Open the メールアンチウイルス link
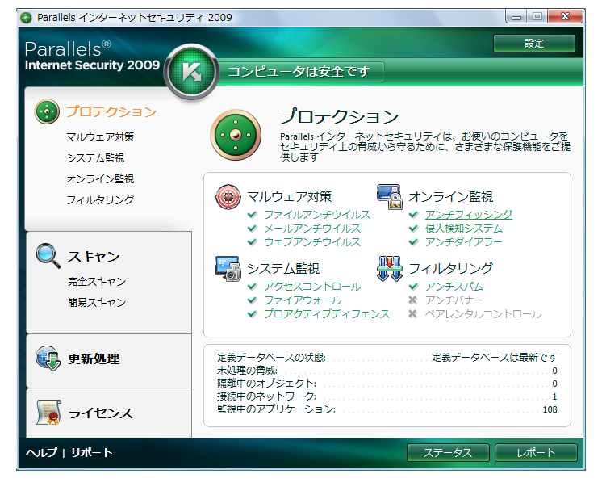This screenshot has height=495, width=602. coord(312,229)
